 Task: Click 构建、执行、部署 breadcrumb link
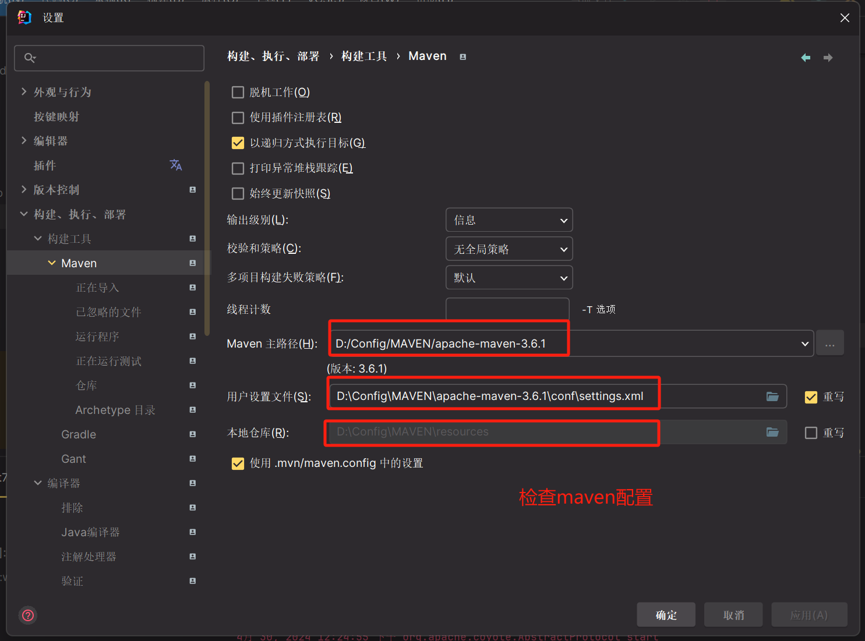coord(273,56)
